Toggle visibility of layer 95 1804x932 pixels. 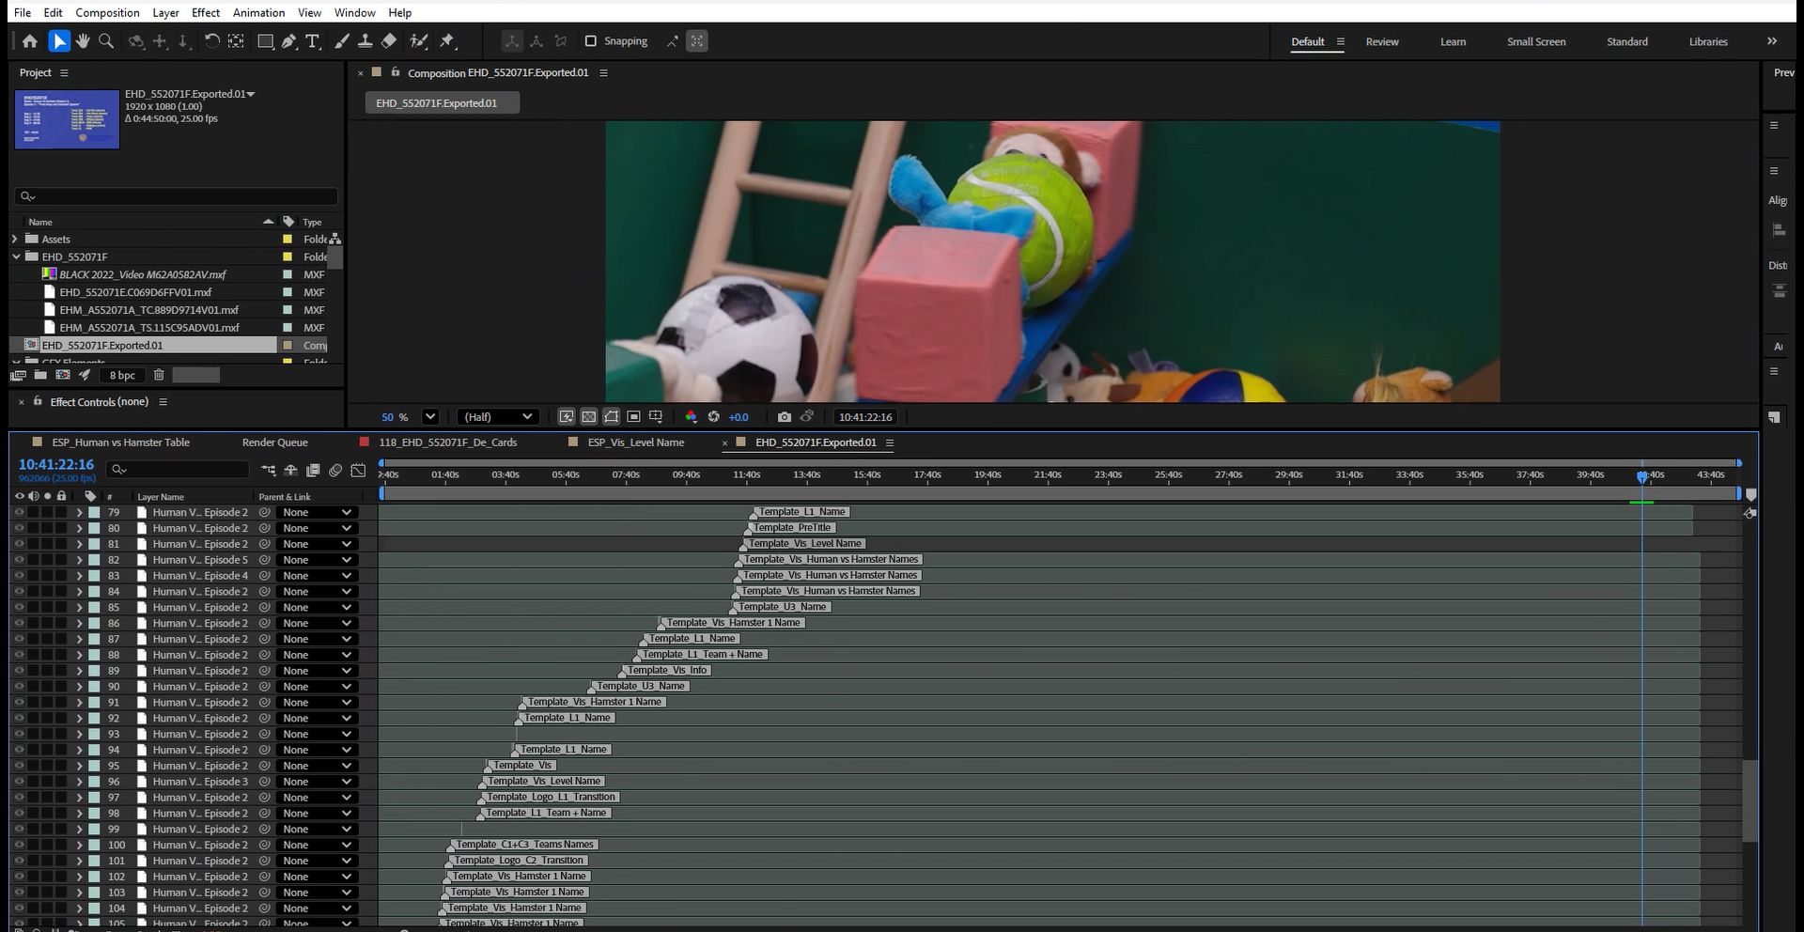coord(19,766)
